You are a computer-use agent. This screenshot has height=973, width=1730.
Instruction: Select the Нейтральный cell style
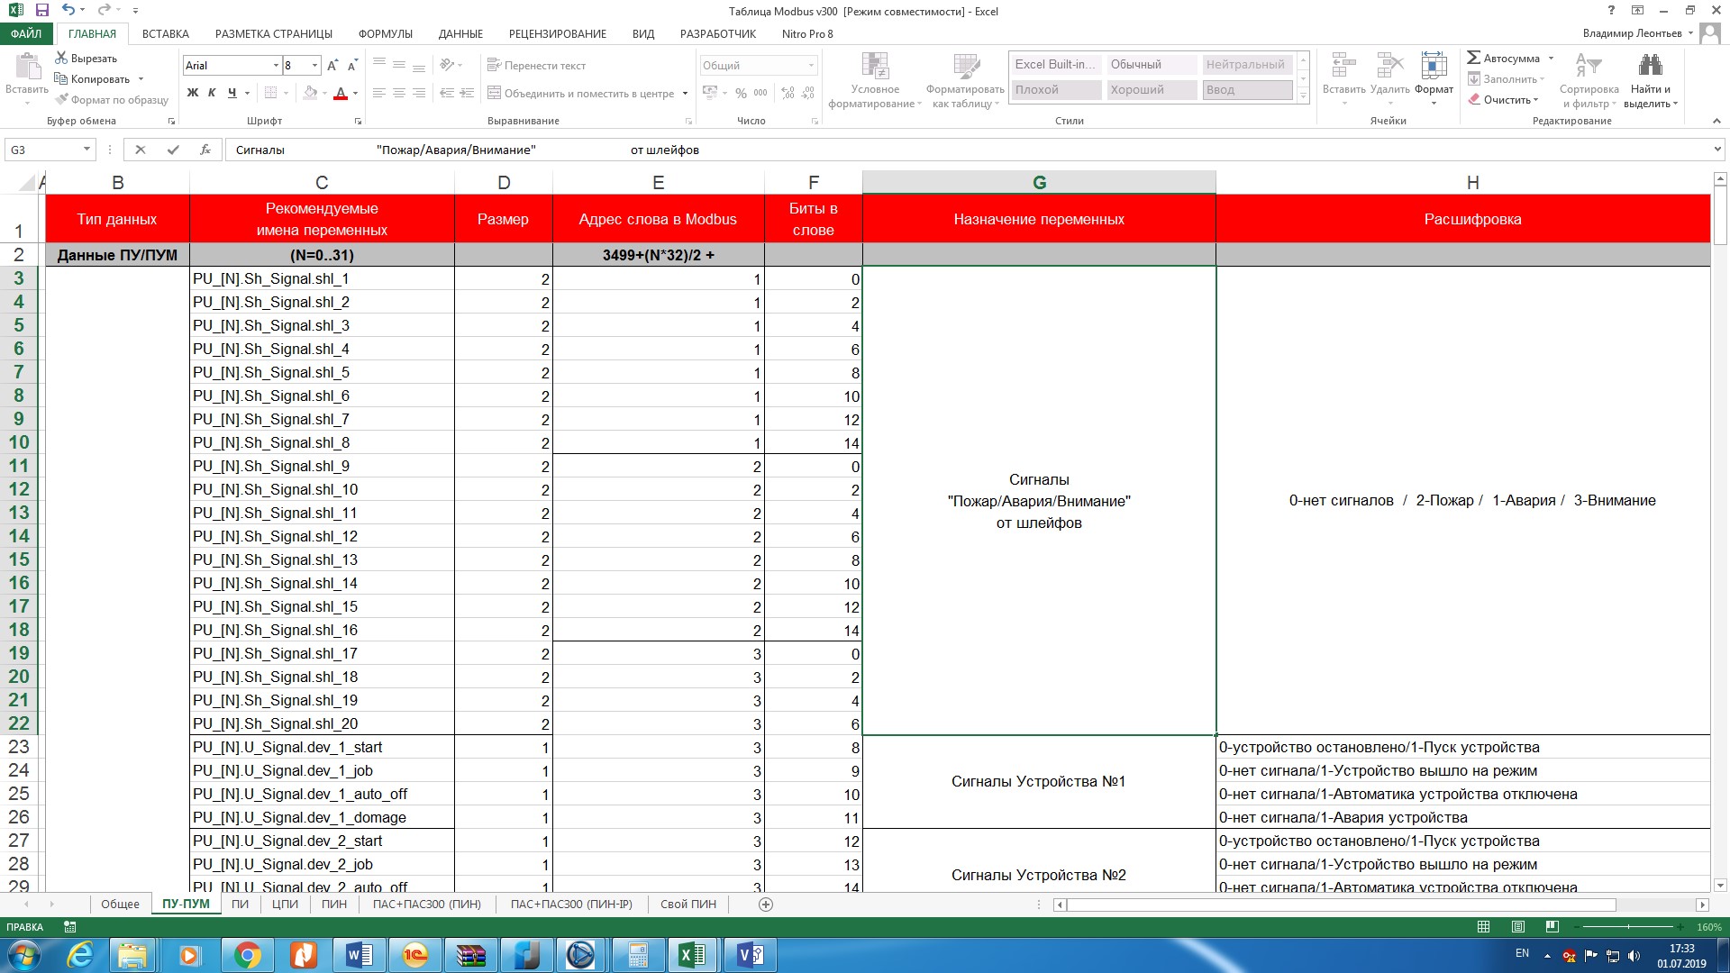[x=1246, y=64]
